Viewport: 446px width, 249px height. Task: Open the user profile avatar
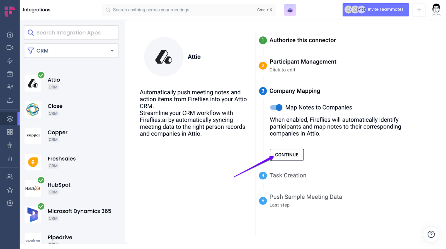[x=436, y=10]
